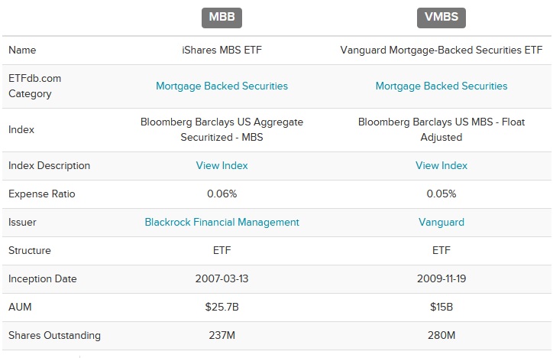Click the Bloomberg Barclays US Aggregate Securitized index text

(222, 129)
